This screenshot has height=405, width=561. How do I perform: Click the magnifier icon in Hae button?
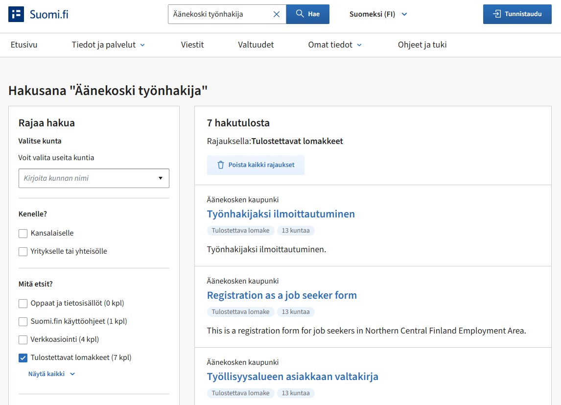pyautogui.click(x=300, y=14)
